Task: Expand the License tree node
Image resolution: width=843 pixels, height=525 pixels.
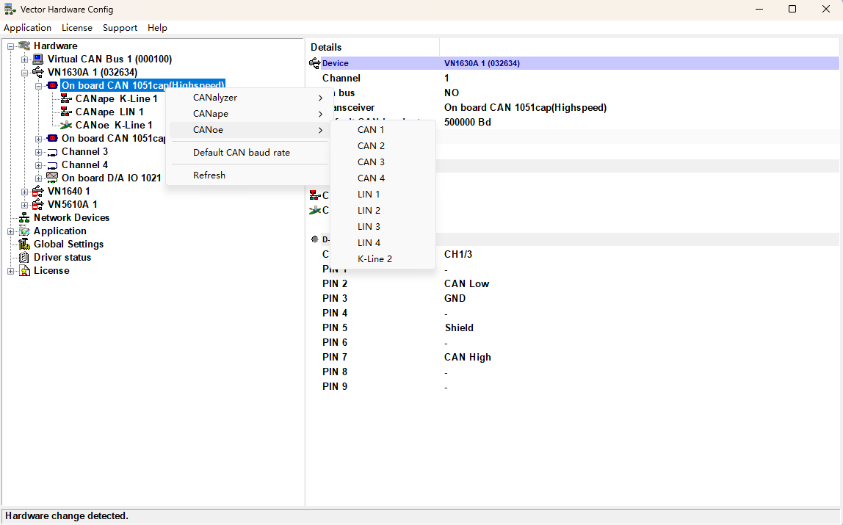Action: tap(10, 272)
